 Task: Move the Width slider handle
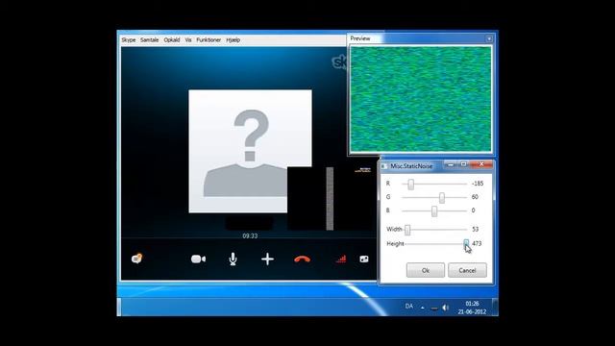pyautogui.click(x=407, y=230)
